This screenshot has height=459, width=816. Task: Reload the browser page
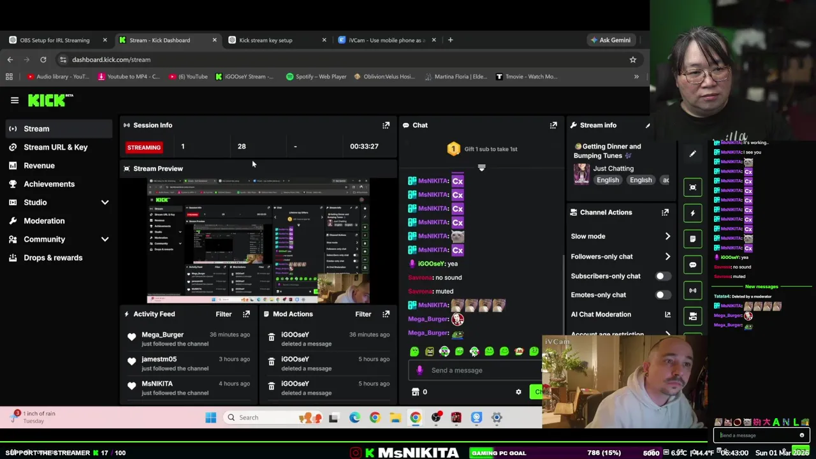coord(43,59)
